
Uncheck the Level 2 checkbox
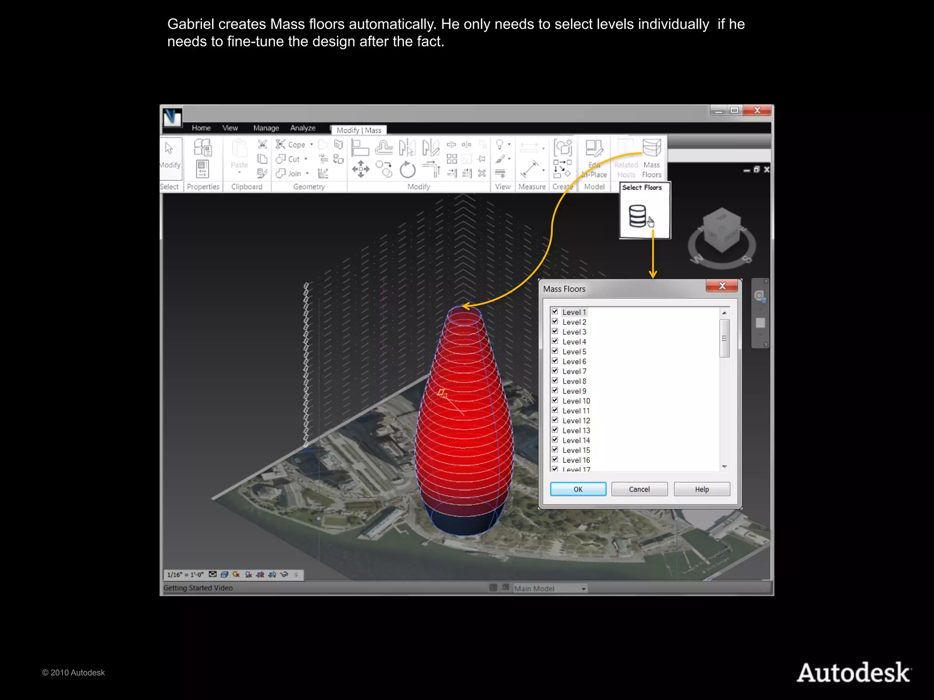tap(555, 322)
